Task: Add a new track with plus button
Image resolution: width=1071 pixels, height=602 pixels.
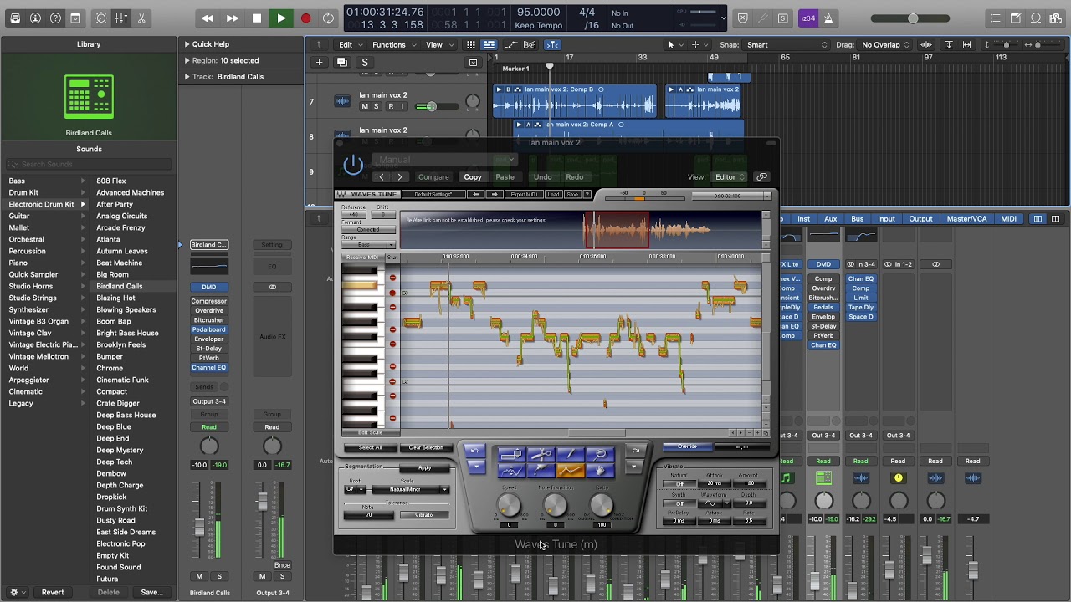Action: (319, 62)
